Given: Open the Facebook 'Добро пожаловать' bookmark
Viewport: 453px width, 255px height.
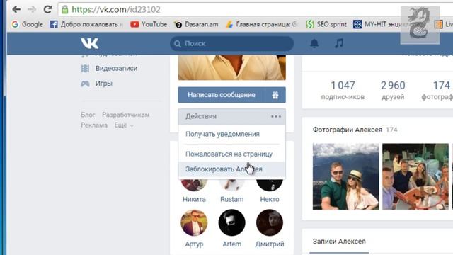Looking at the screenshot, I should pos(86,24).
